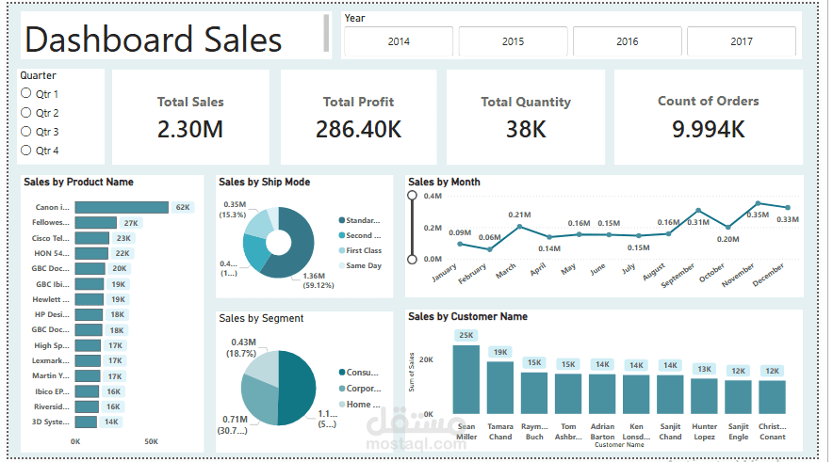Click the Total Quantity 38K card
Screen dimensions: 833x462
point(526,118)
